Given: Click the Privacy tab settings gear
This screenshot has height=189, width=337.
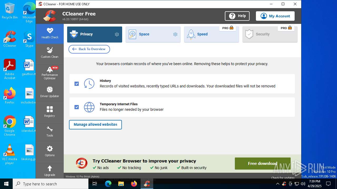Looking at the screenshot, I should tap(117, 34).
